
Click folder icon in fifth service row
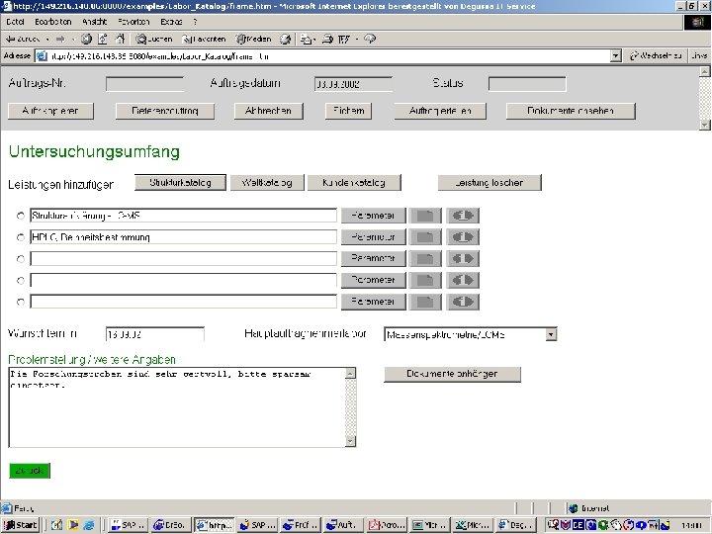coord(425,302)
